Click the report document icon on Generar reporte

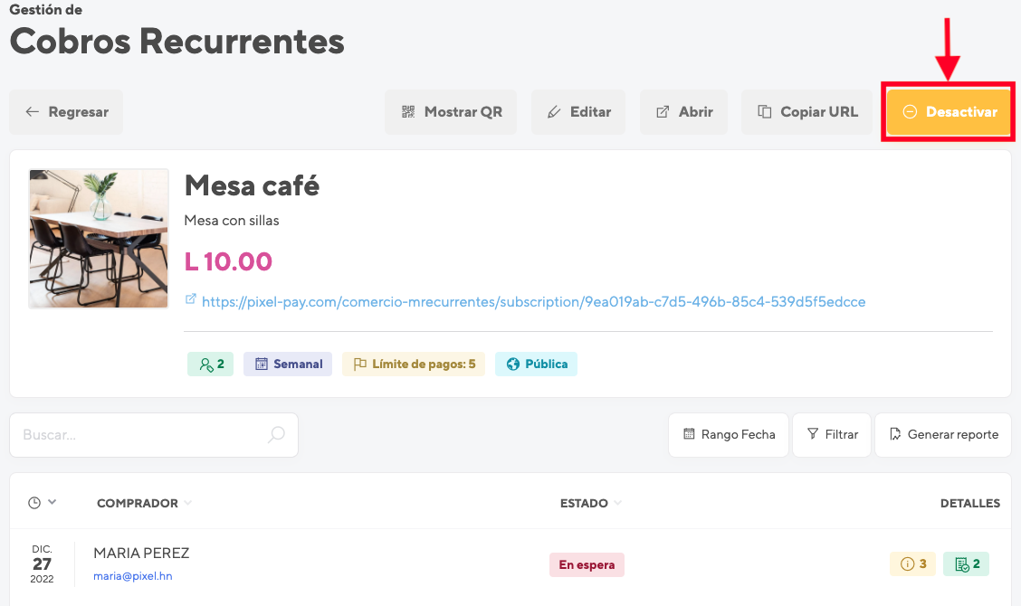(895, 433)
